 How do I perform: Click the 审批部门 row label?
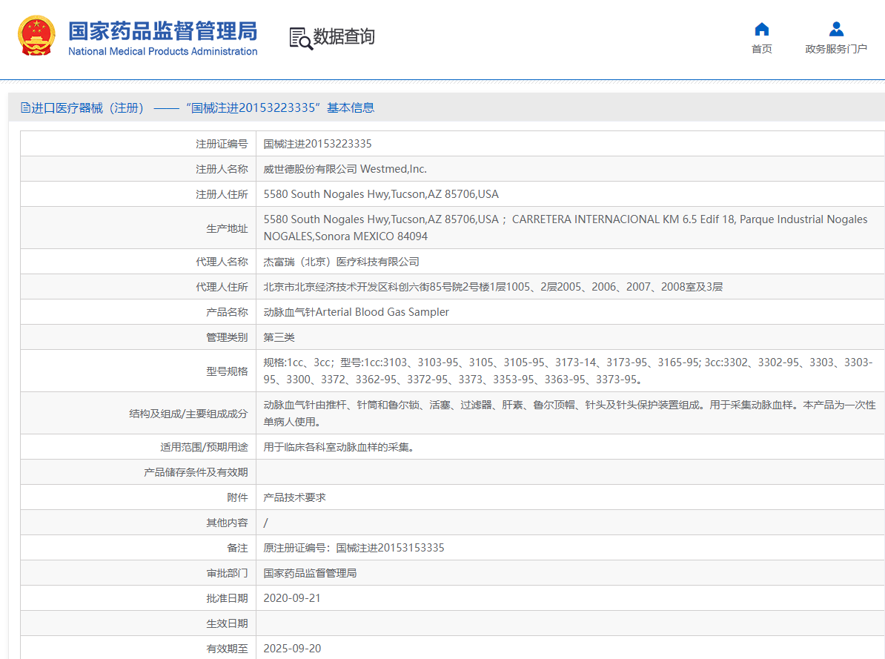tap(227, 573)
